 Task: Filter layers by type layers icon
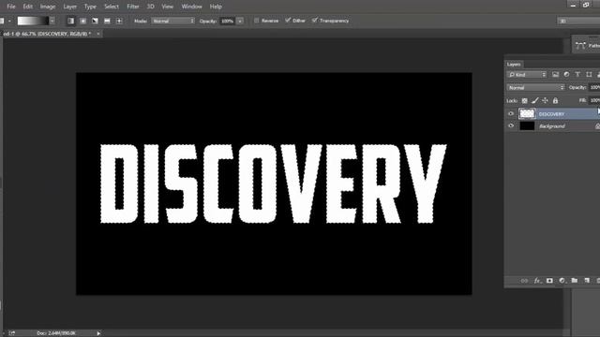pos(577,75)
